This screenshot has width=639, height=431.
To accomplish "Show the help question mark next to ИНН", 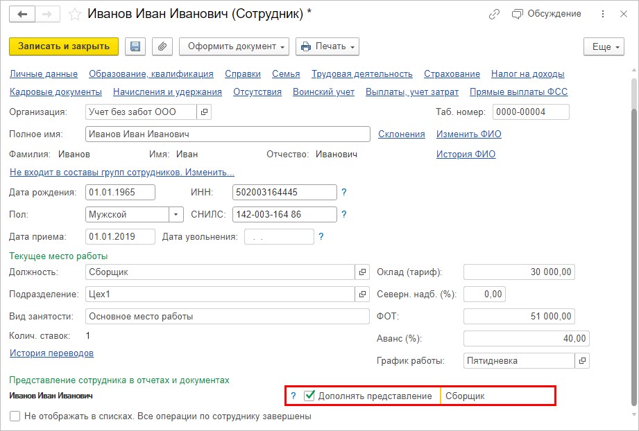I will (344, 192).
